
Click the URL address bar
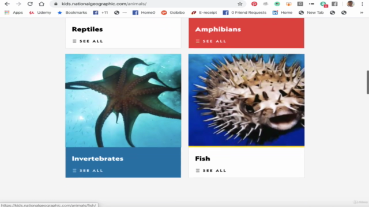click(x=148, y=4)
